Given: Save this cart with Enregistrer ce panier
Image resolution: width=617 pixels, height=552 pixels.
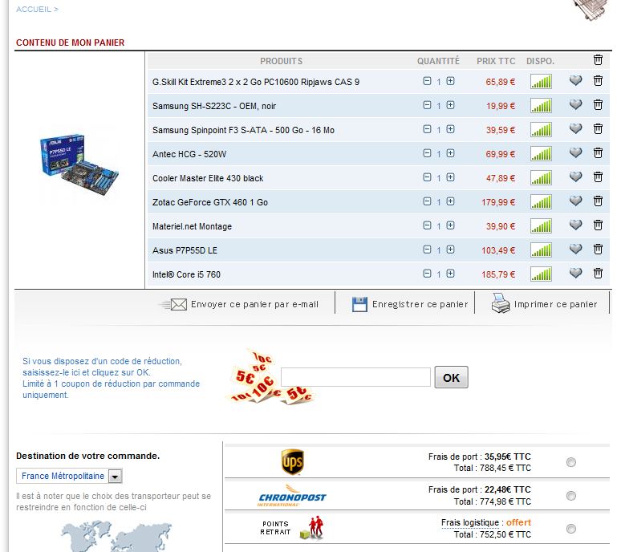Looking at the screenshot, I should click(x=411, y=304).
